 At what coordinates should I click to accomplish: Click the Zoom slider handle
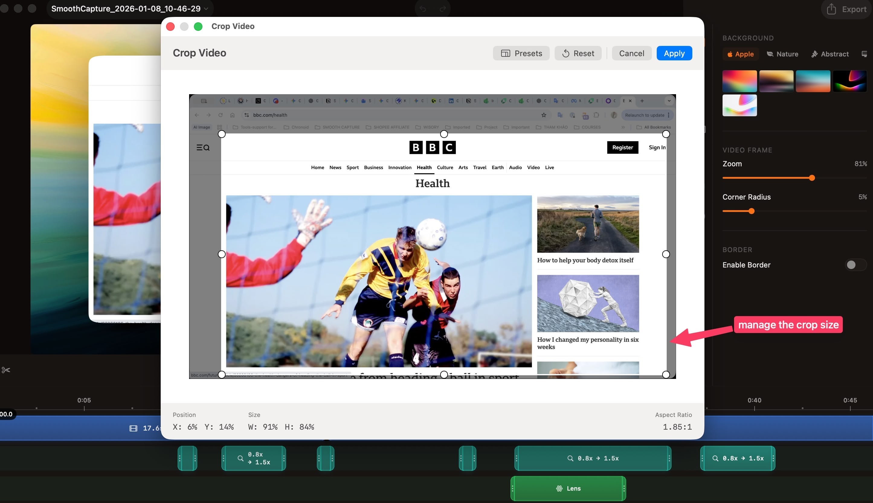pos(812,178)
